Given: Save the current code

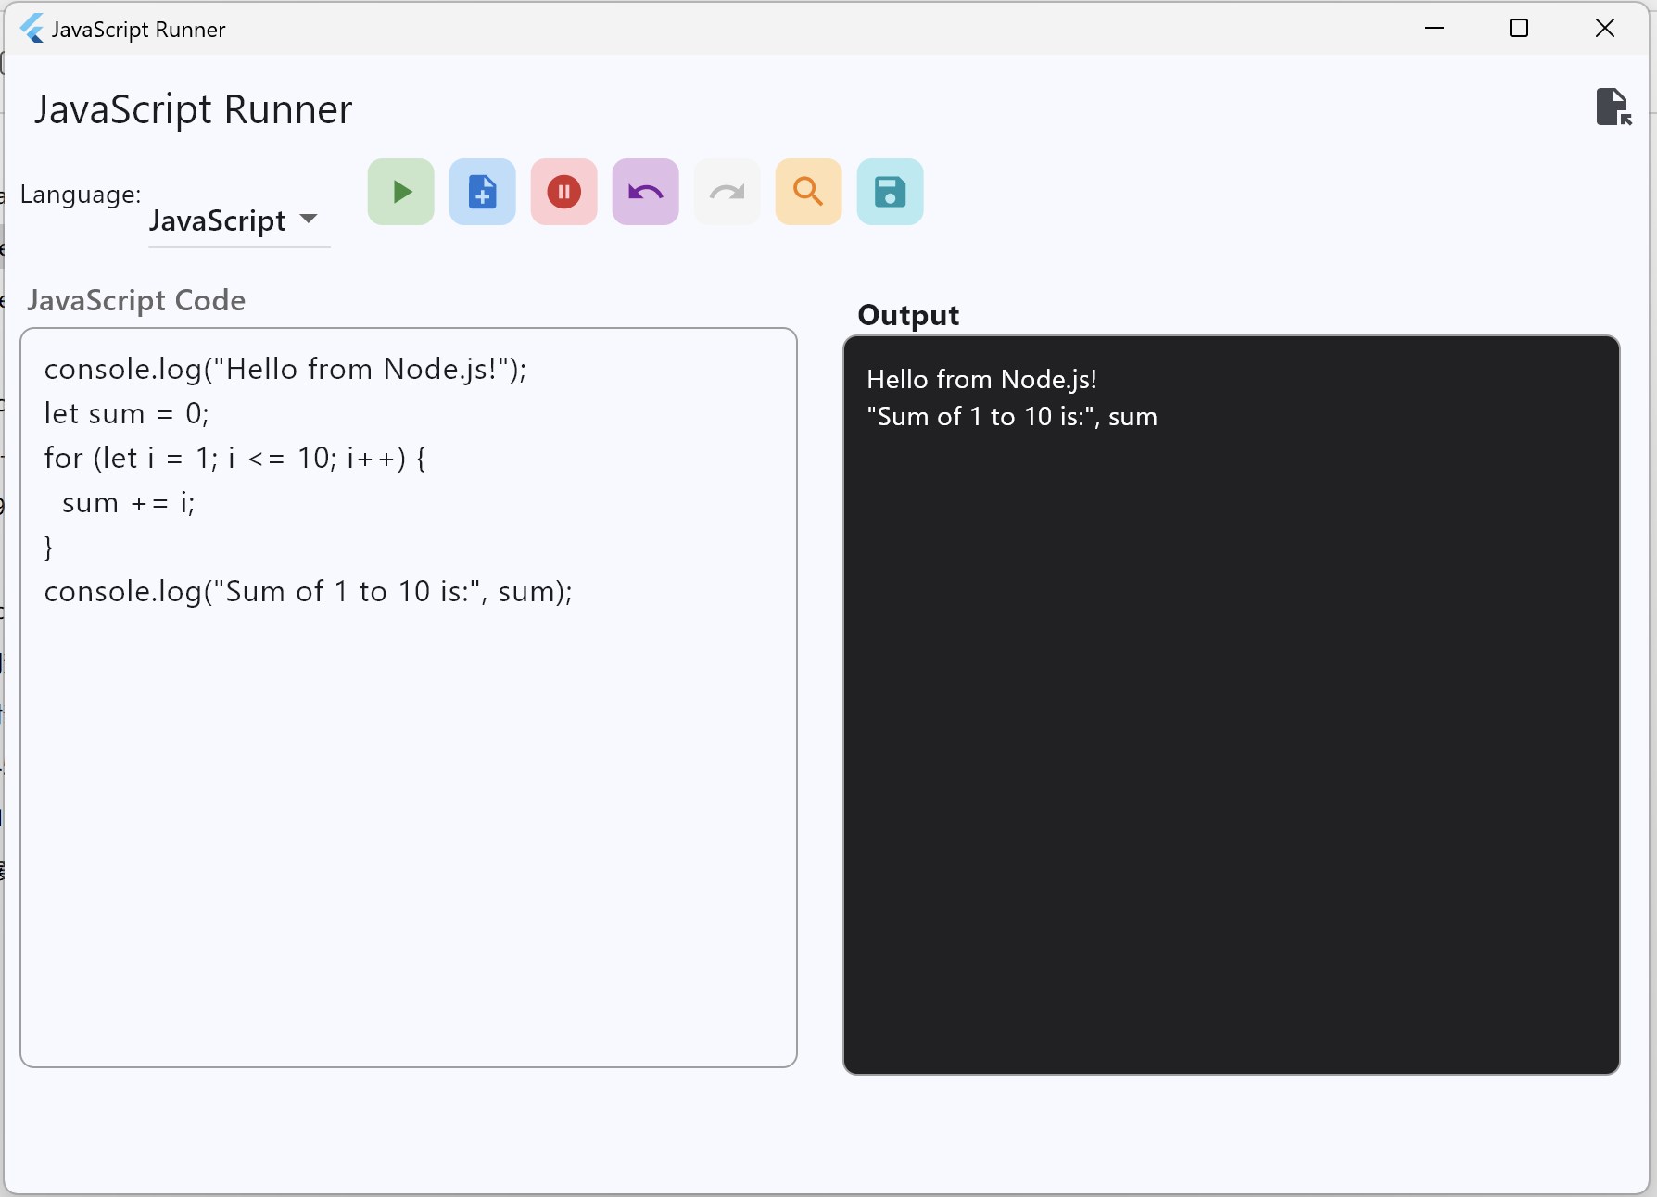Looking at the screenshot, I should 890,192.
